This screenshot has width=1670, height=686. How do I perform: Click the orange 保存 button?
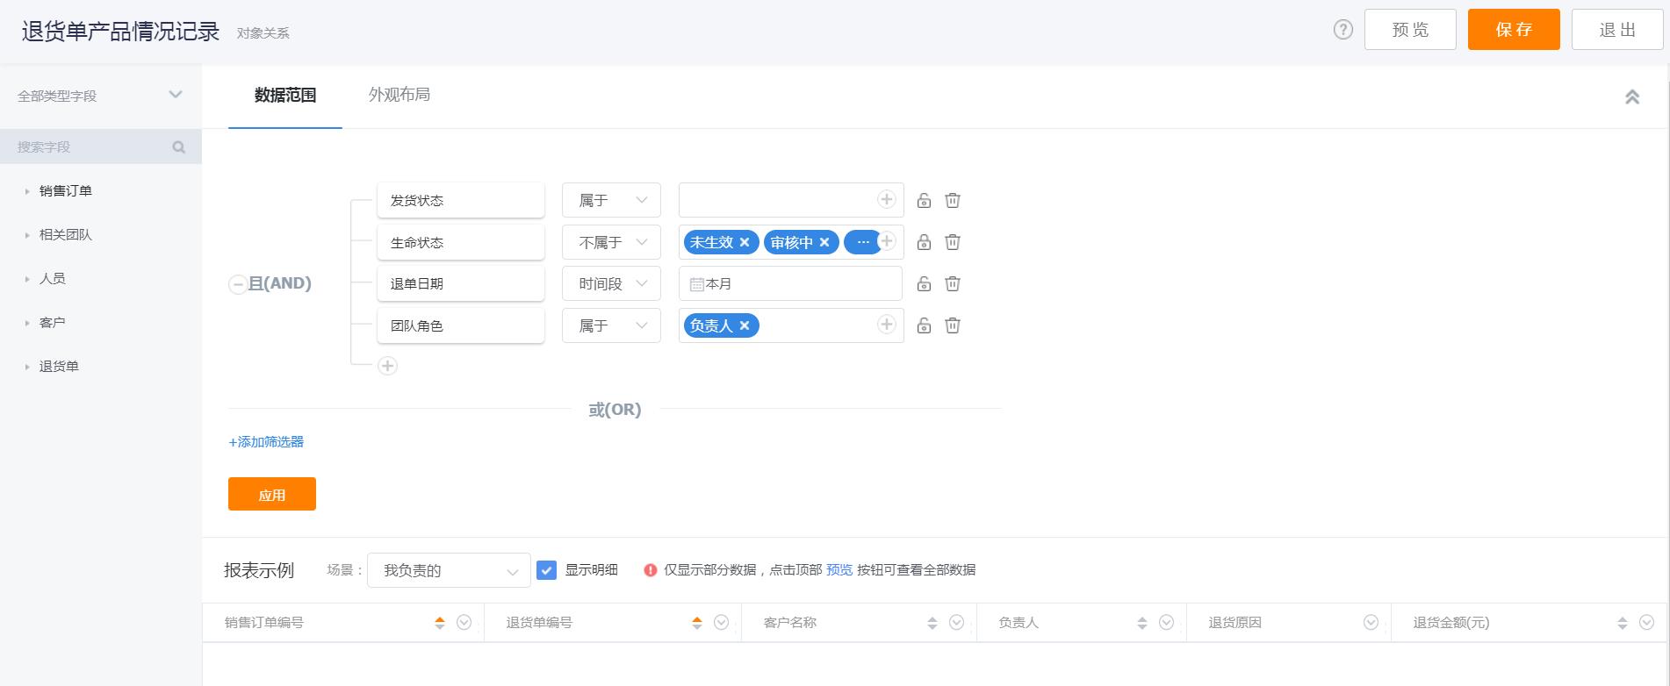tap(1513, 30)
